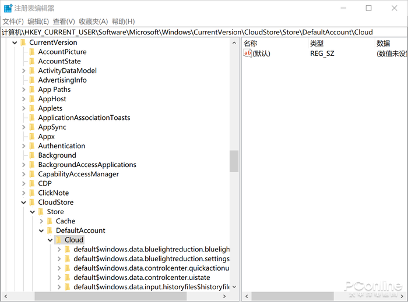Click the selected Cloud folder icon
Screen dimensions: 408x302
point(58,240)
